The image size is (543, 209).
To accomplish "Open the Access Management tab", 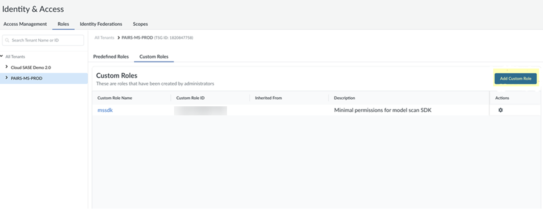I will [25, 24].
